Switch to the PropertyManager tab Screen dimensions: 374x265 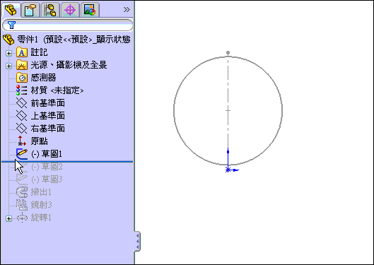tap(30, 10)
